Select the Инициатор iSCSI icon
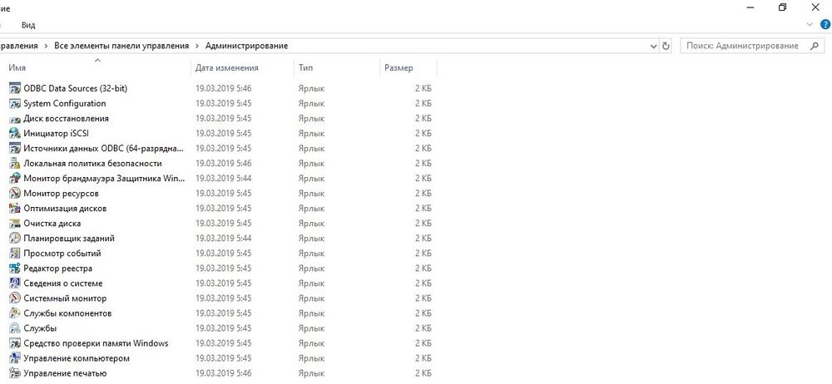 tap(15, 134)
